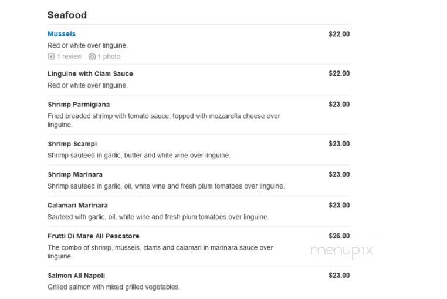Viewport: 447px width, 299px height.
Task: Open the 1 review link
Action: pos(69,56)
